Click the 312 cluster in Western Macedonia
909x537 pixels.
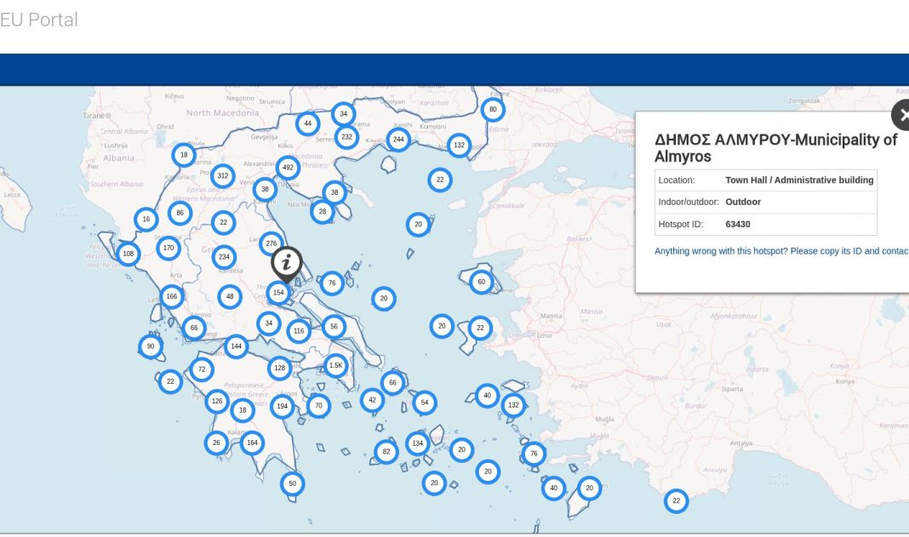[x=223, y=176]
